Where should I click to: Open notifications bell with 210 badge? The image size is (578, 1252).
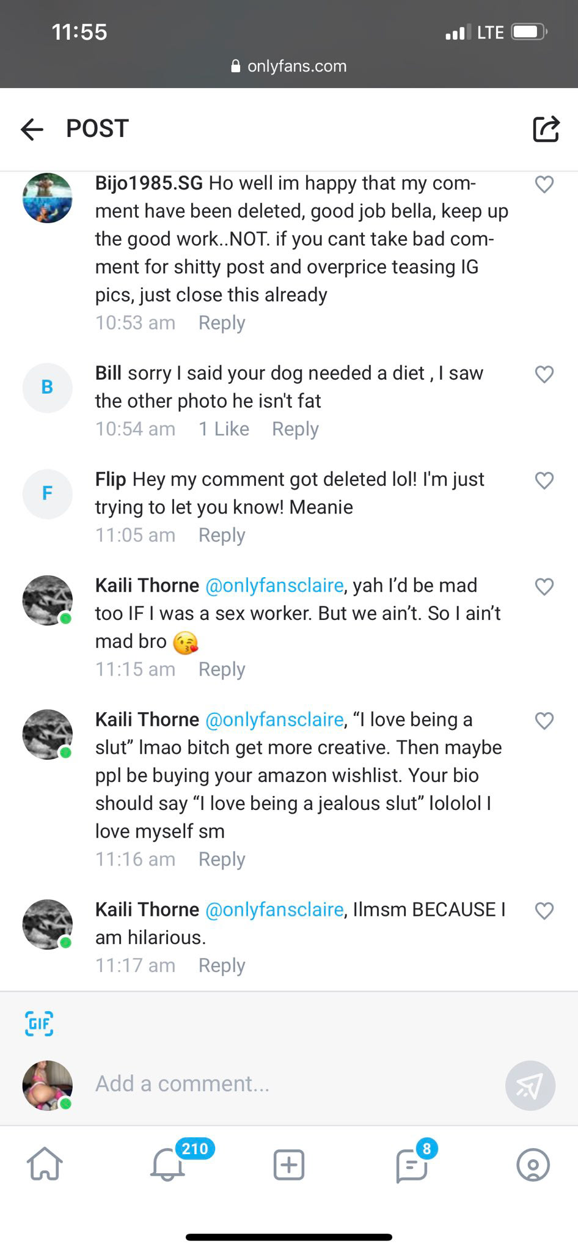[167, 1163]
